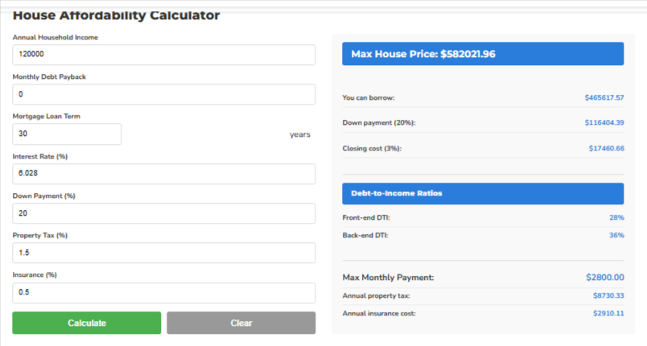This screenshot has width=647, height=346.
Task: Click the Property Tax (%) input
Action: [163, 253]
